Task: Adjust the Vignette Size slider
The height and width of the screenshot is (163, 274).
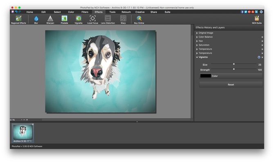Action: [234, 64]
